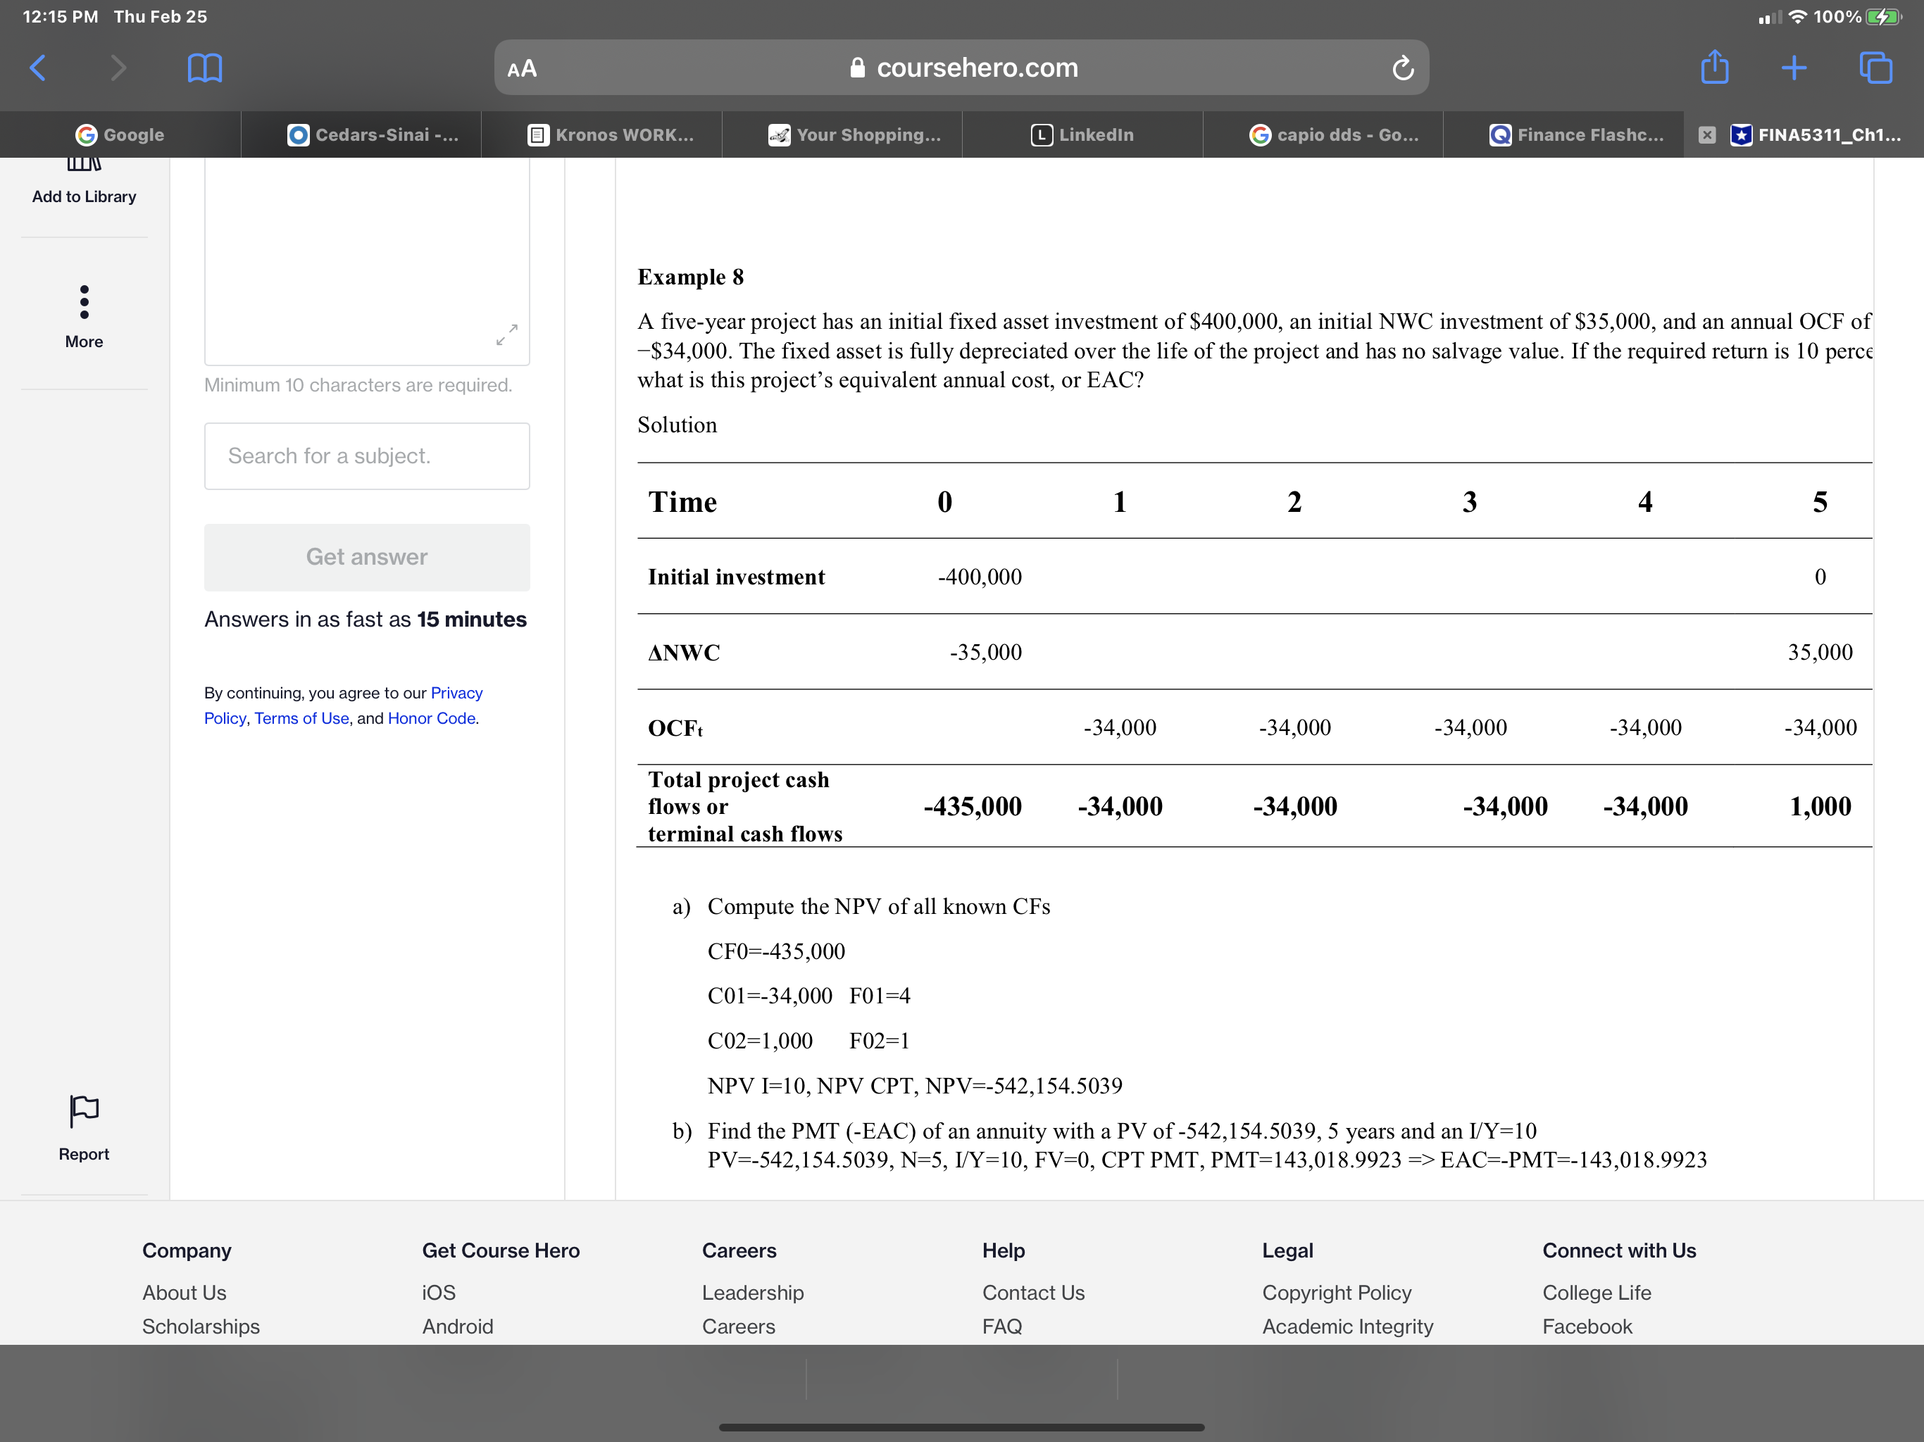
Task: Switch to the Finance Flashcards tab
Action: point(1576,134)
